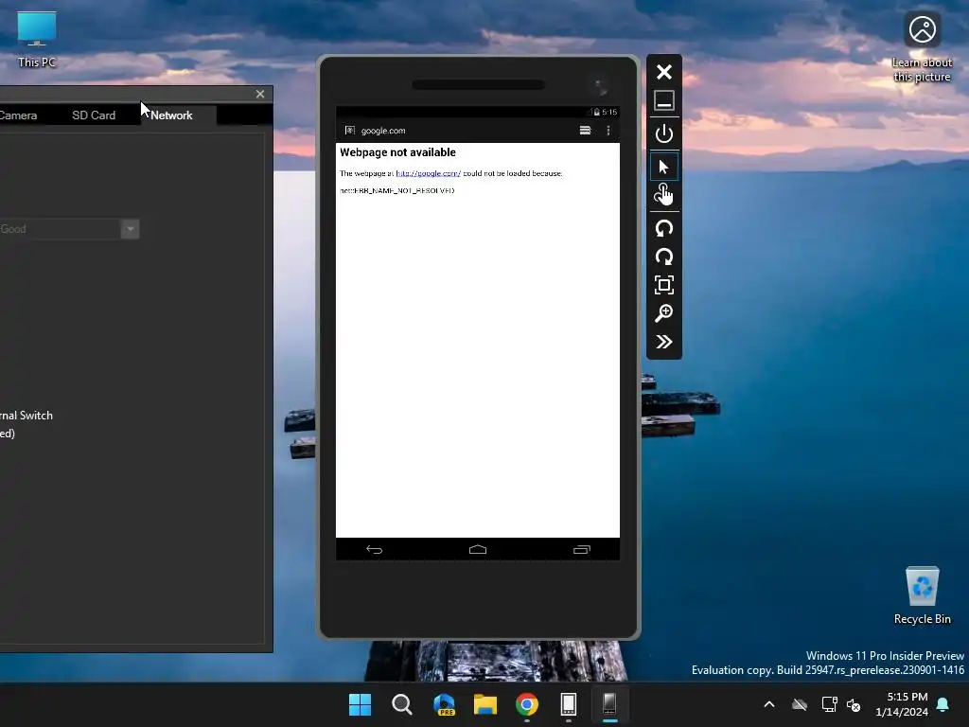Rotate emulator right
This screenshot has height=727, width=969.
pos(663,257)
